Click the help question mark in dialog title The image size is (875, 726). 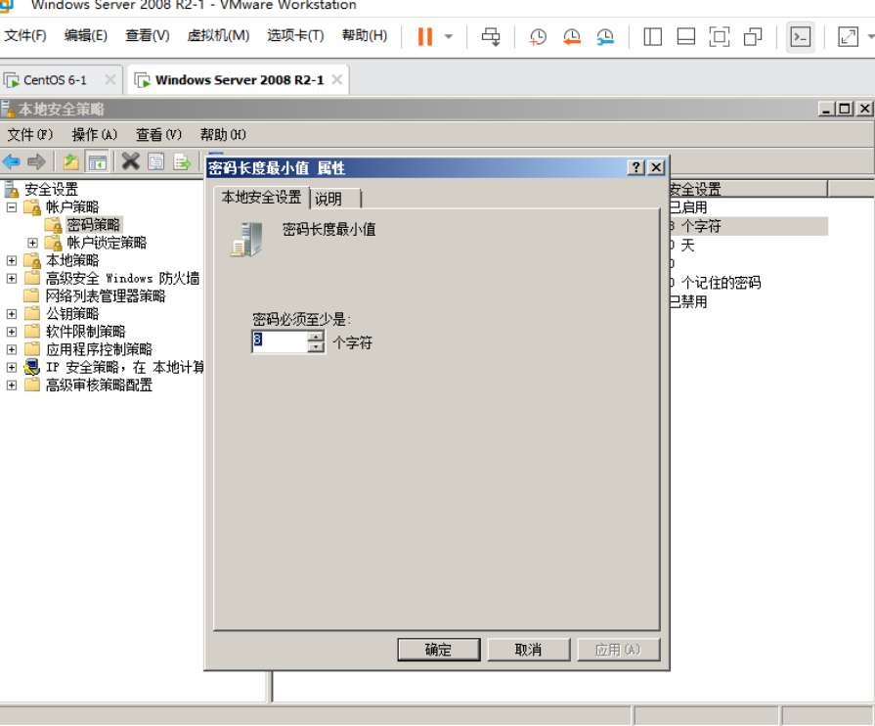[636, 167]
